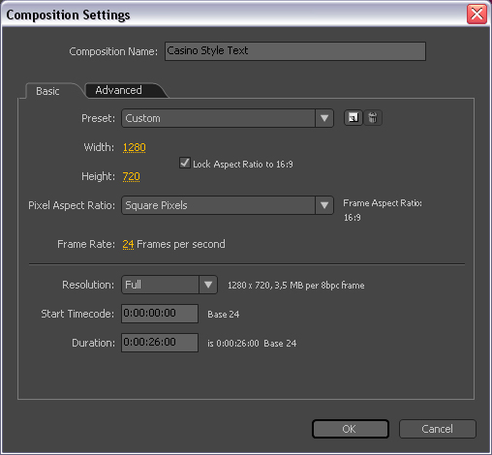Click the Frame Rate value 24
This screenshot has width=492, height=455.
(128, 244)
